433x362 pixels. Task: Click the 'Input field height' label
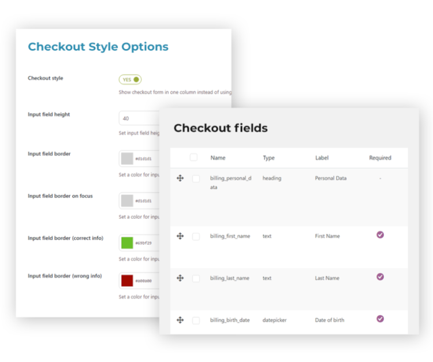point(49,114)
